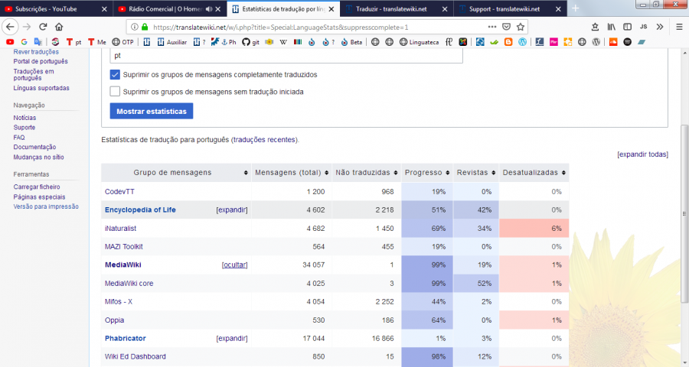Sort by 'Mensagens (total)' column
689x367 pixels.
(292, 173)
